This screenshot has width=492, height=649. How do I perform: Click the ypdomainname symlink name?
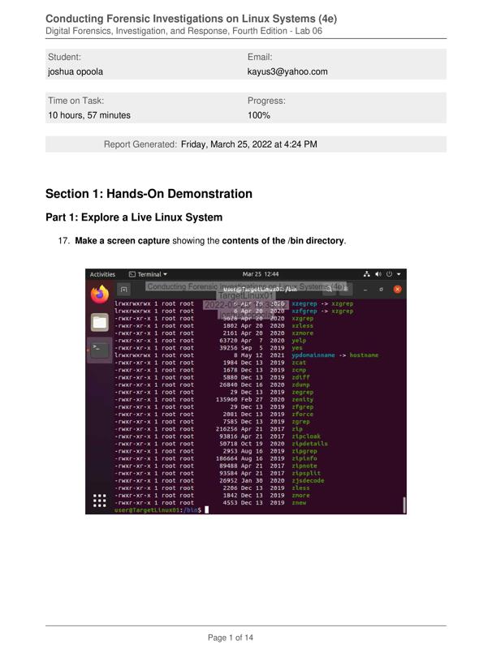pyautogui.click(x=313, y=355)
